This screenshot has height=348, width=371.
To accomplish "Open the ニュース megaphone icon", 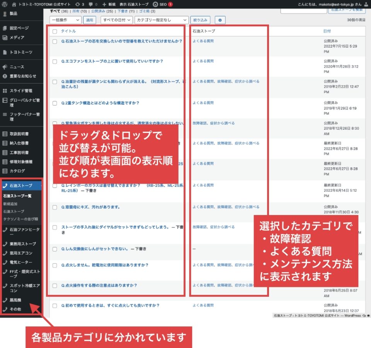I will (5, 67).
